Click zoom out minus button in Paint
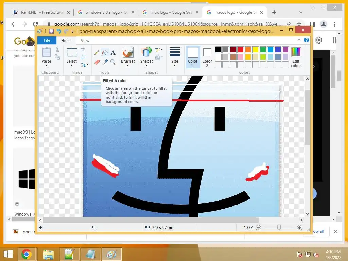The image size is (348, 261). [258, 228]
